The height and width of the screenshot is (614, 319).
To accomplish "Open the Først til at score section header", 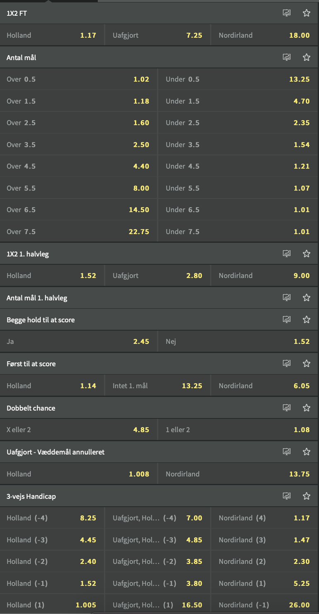I will [x=124, y=363].
